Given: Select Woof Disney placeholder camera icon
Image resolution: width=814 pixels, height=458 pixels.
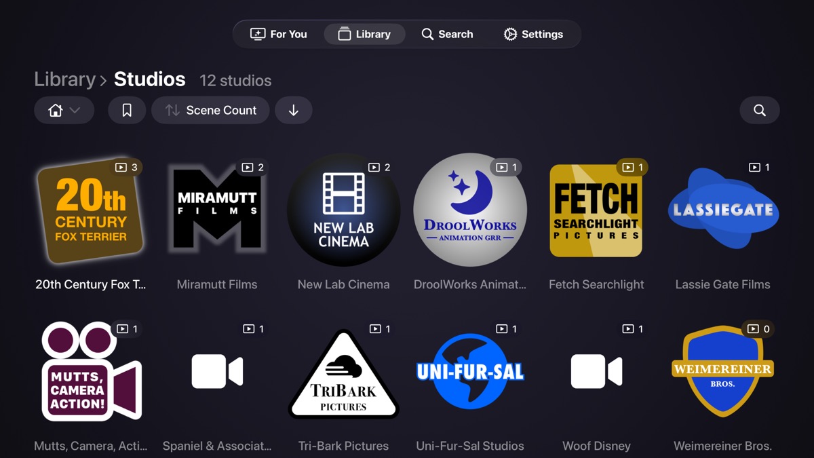Looking at the screenshot, I should (x=596, y=372).
